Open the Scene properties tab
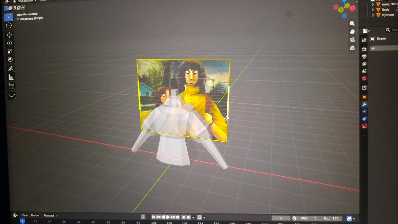 click(x=364, y=71)
